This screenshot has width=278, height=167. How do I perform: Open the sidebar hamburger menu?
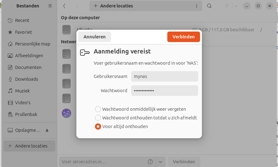(50, 6)
